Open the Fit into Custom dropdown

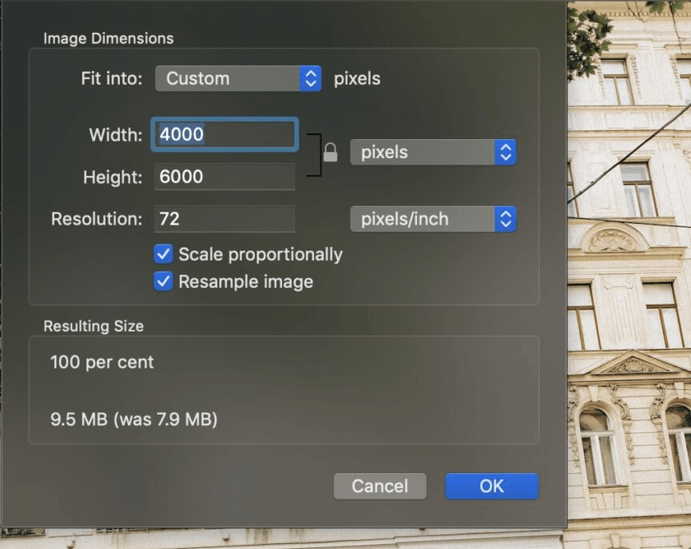click(238, 78)
